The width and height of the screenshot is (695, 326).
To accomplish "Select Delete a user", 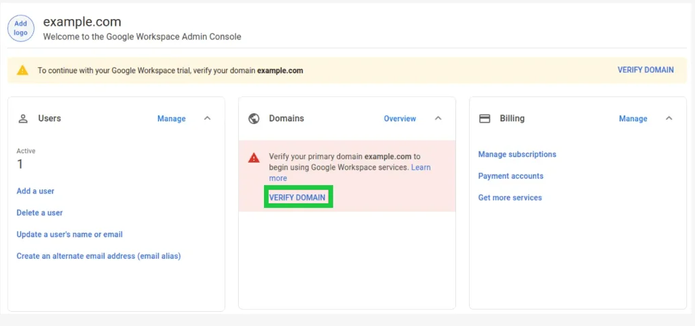I will click(39, 213).
